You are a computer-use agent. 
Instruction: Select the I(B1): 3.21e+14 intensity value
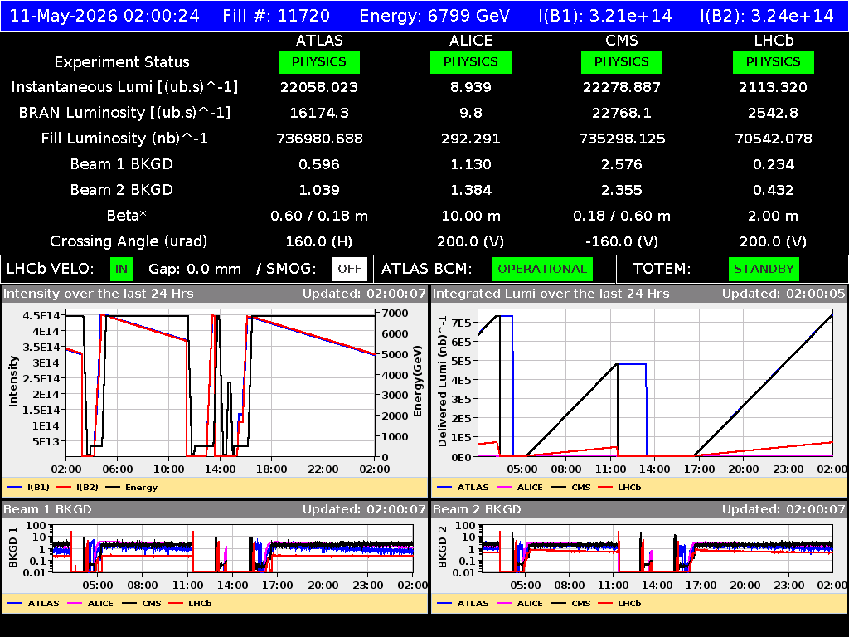click(605, 15)
